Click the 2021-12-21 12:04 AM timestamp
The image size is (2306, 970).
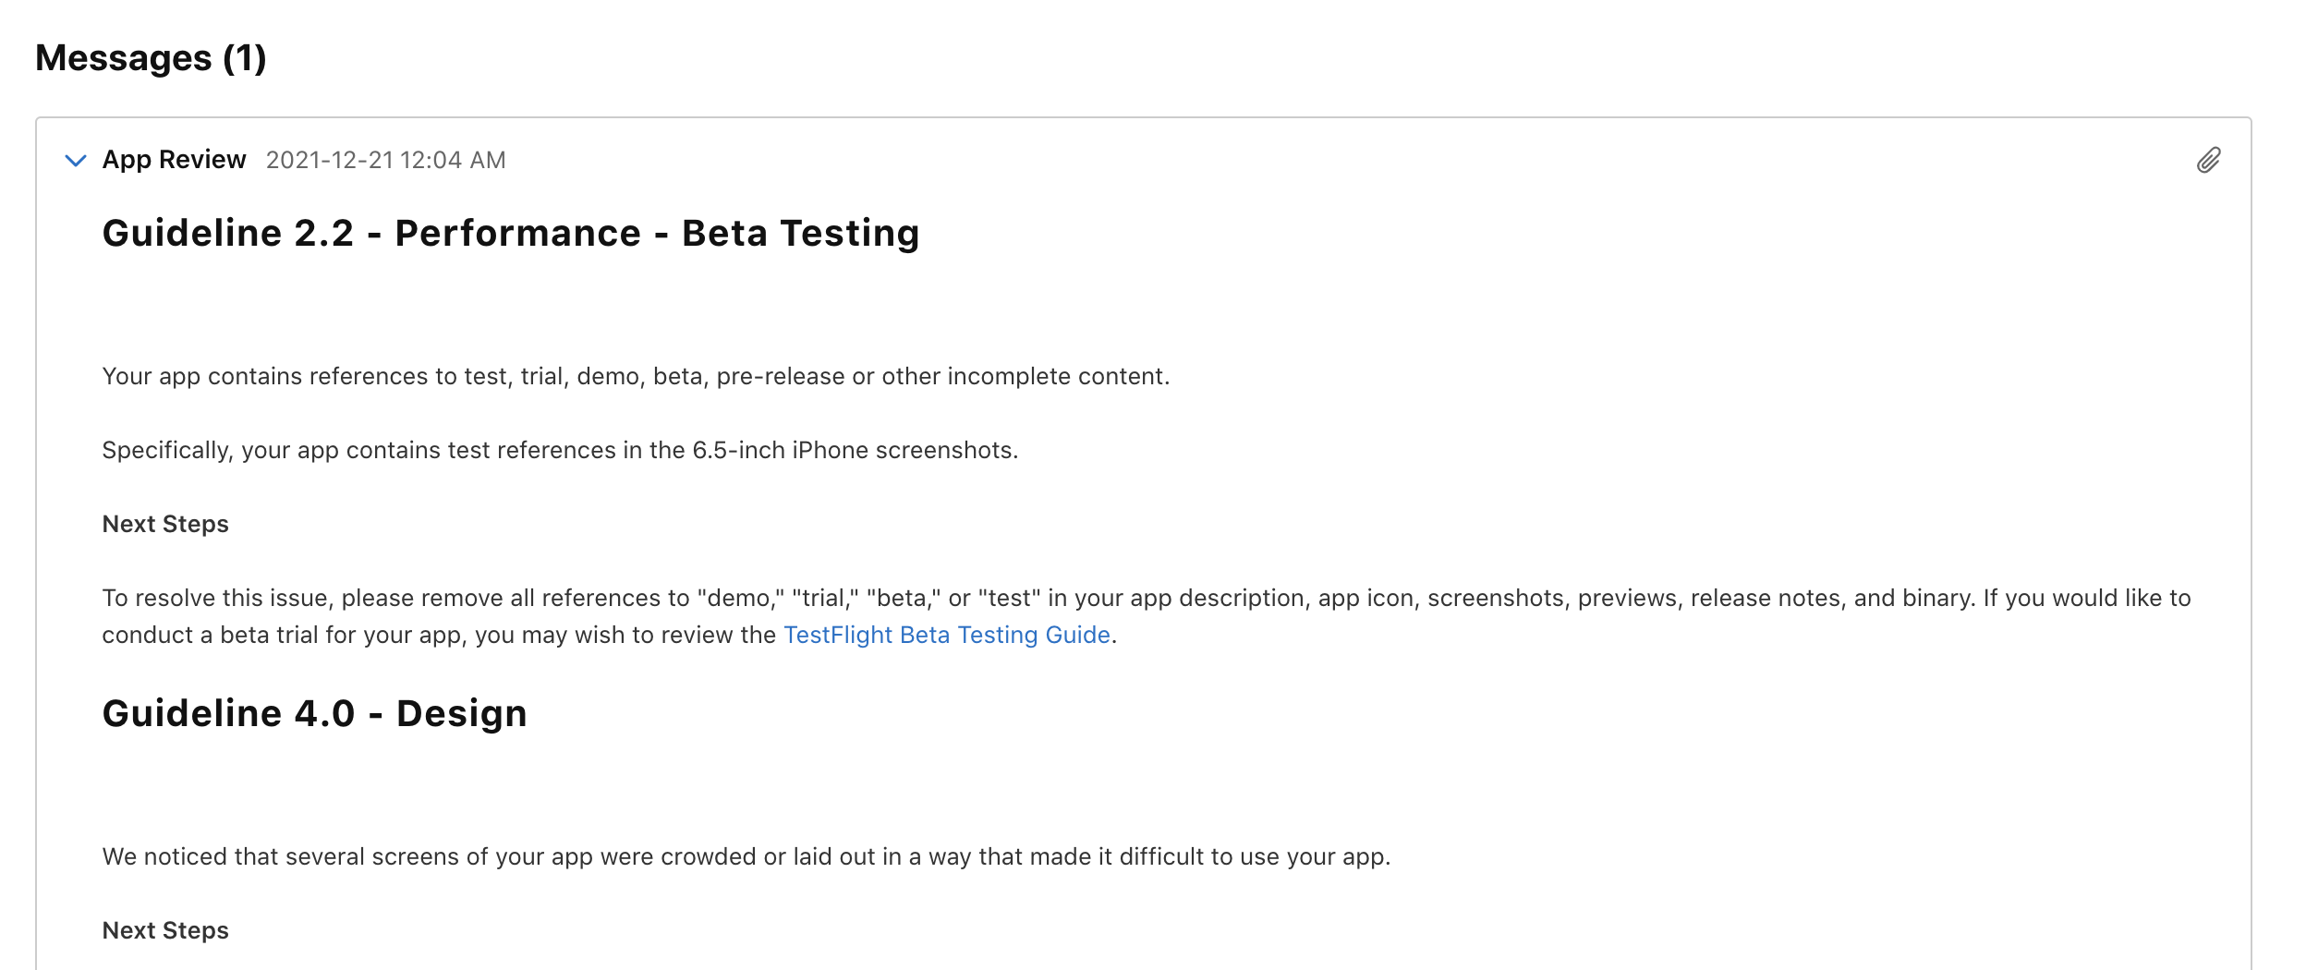coord(385,161)
